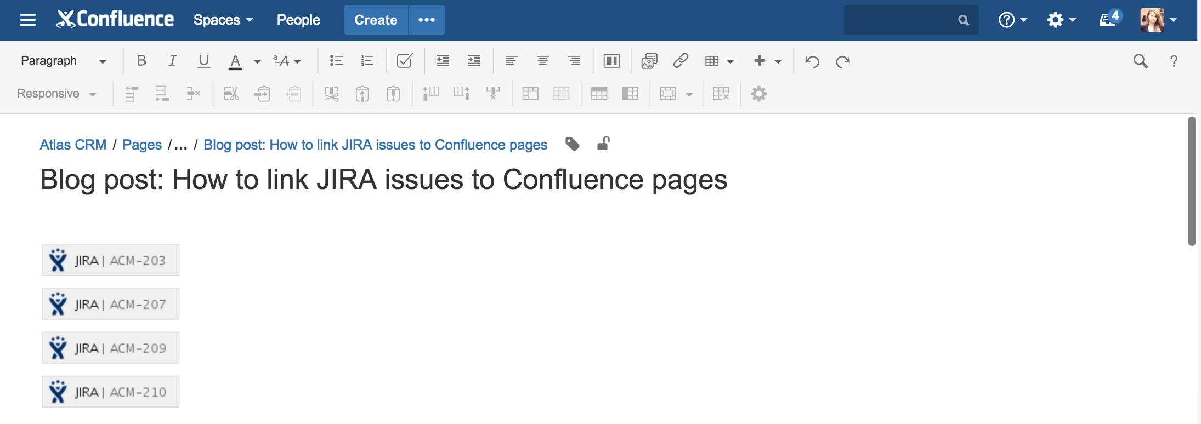Undo the last edit
Screen dimensions: 1201x424
[812, 61]
